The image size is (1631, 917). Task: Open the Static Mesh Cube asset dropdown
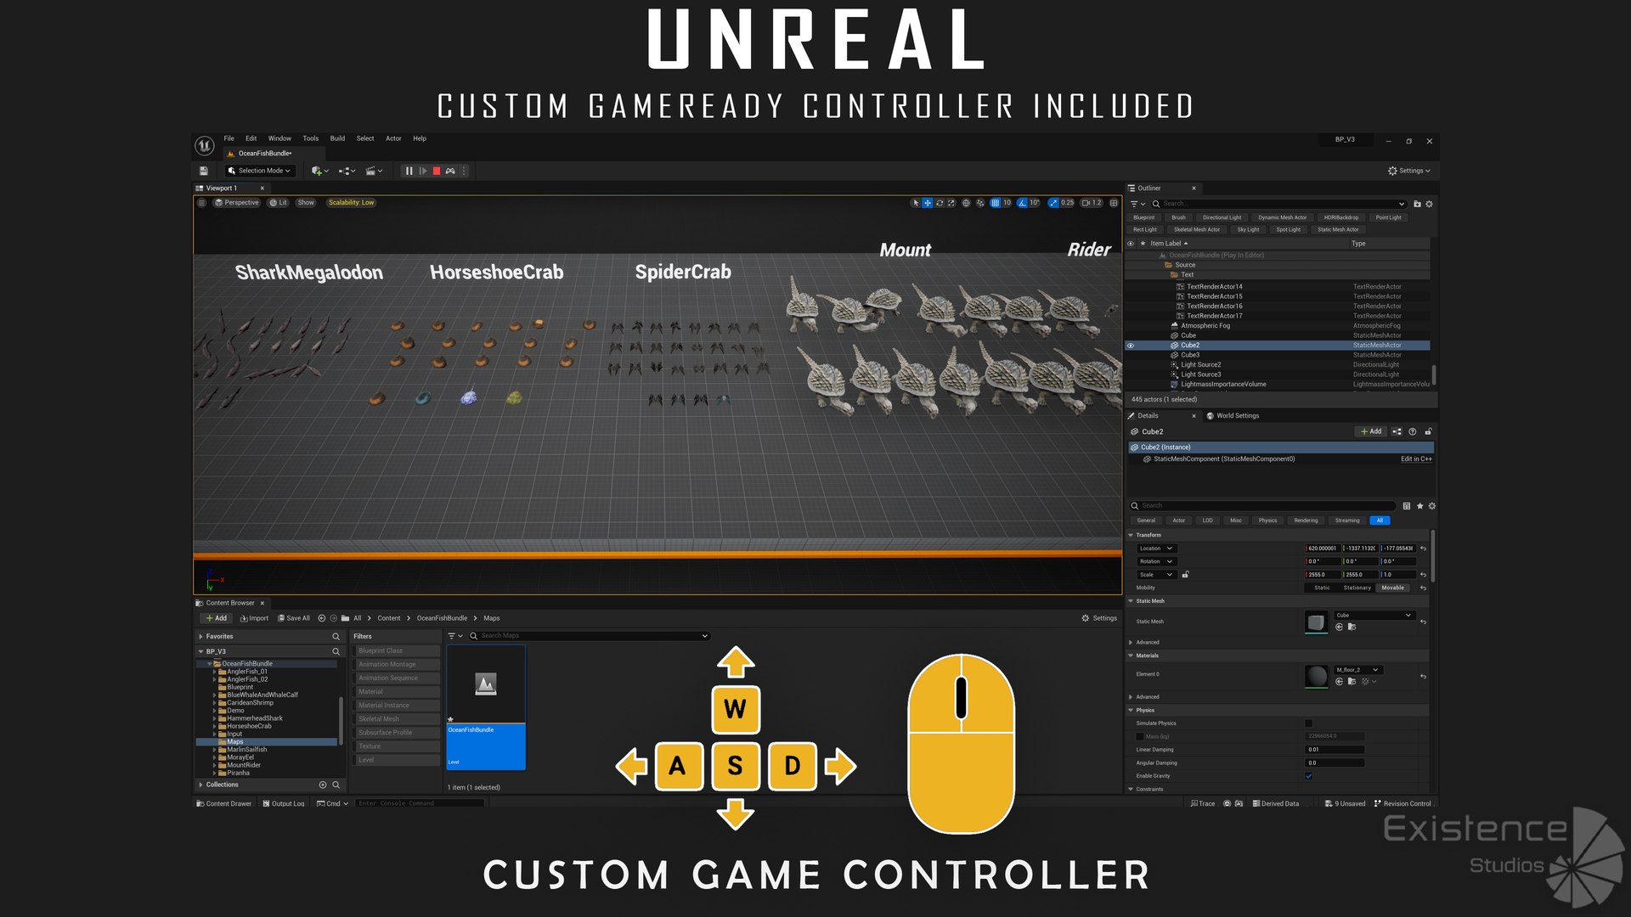point(1374,616)
